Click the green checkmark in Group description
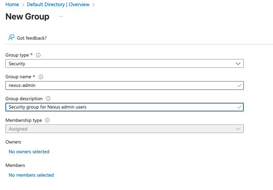Screen dimensions: 273x190 click(239, 107)
